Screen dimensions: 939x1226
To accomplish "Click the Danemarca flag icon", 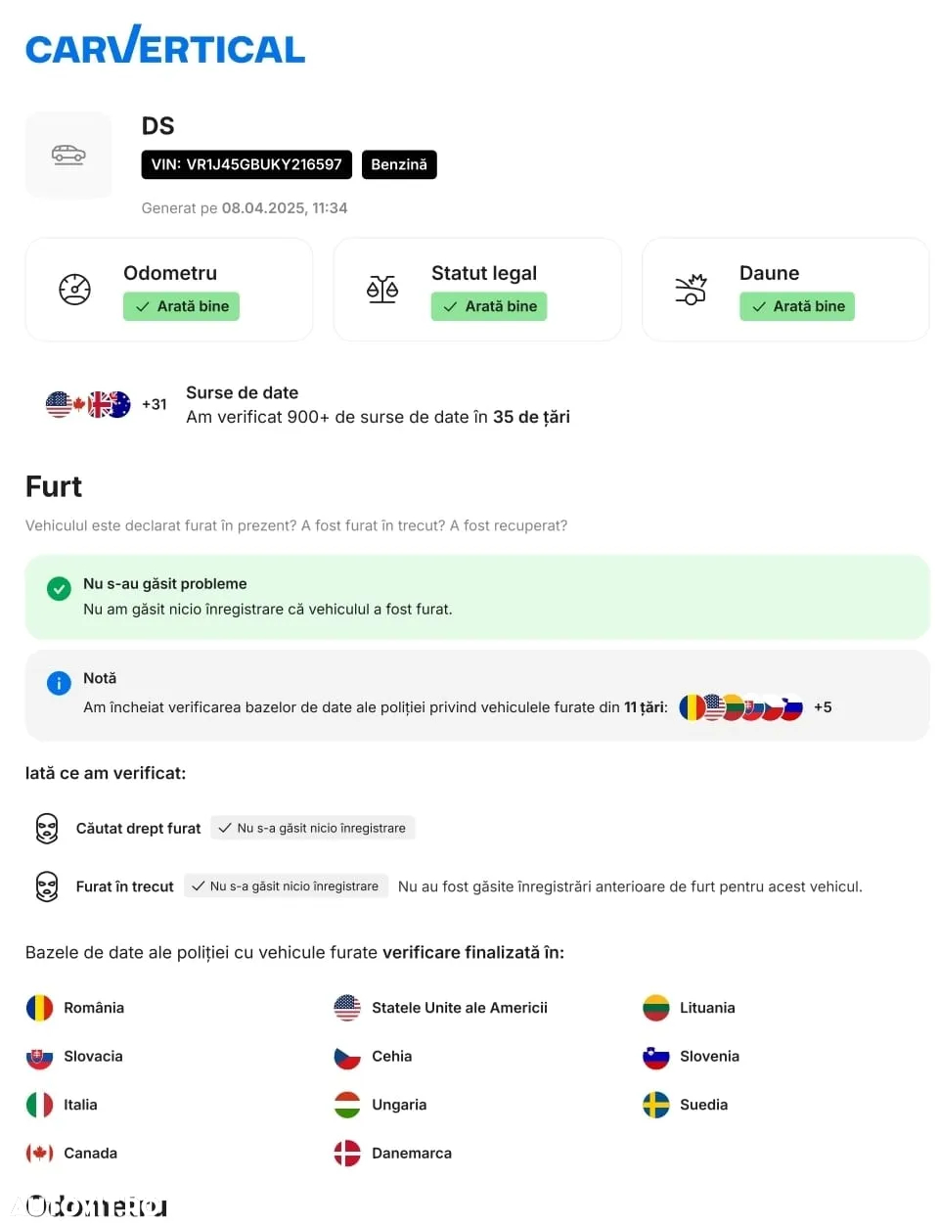I will tap(347, 1154).
